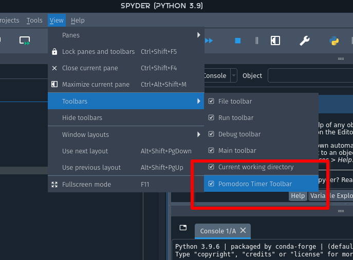Open PYTHONPATH manager Python icon
Viewport: 353px width, 260px height.
[x=334, y=41]
